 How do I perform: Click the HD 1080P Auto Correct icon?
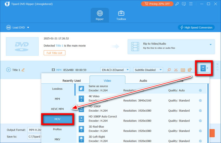[81, 119]
